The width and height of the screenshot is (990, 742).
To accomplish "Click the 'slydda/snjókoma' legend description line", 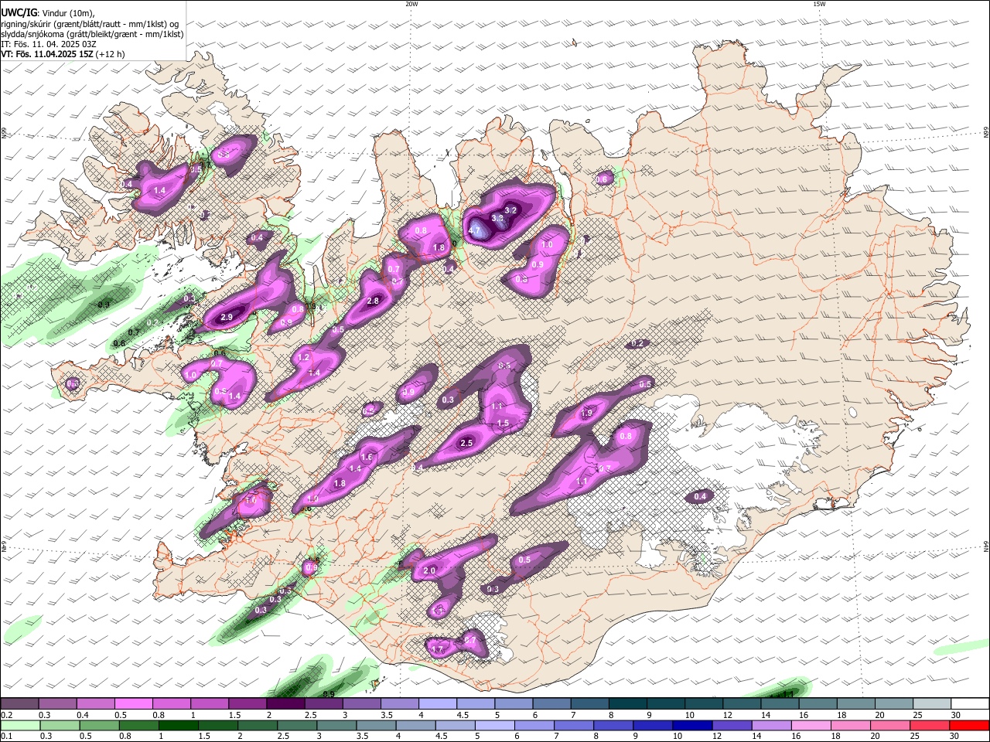I will (92, 34).
